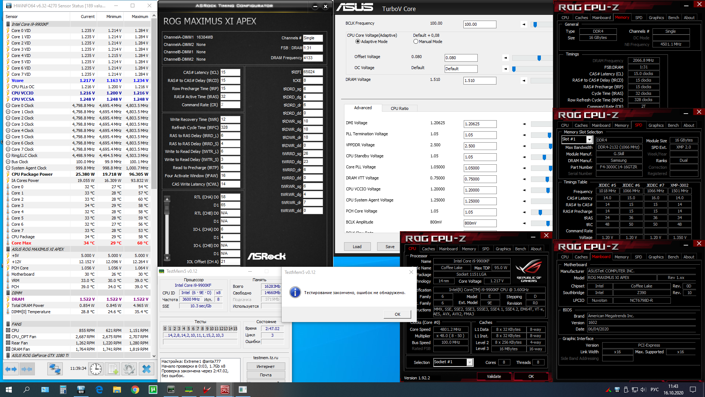Reset HWiNFO sensor clock timer
705x397 pixels.
point(96,369)
